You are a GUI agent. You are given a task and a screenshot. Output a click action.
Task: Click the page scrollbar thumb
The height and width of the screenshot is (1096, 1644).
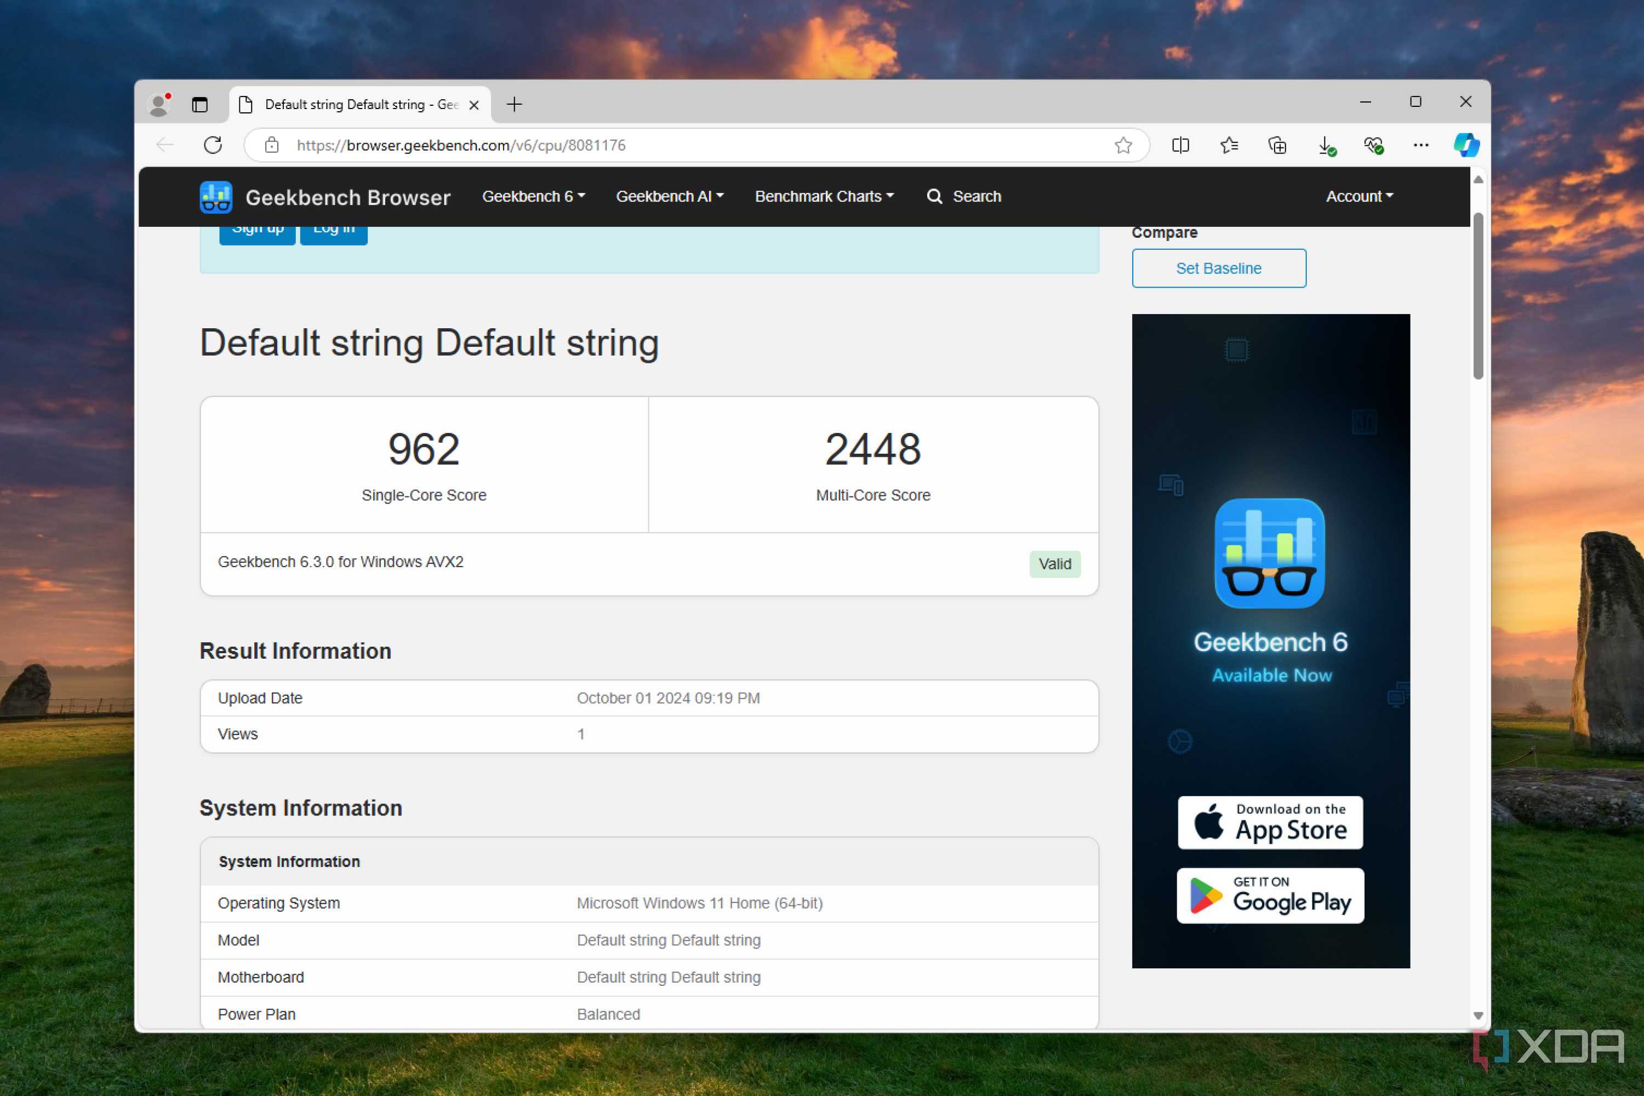pyautogui.click(x=1479, y=295)
